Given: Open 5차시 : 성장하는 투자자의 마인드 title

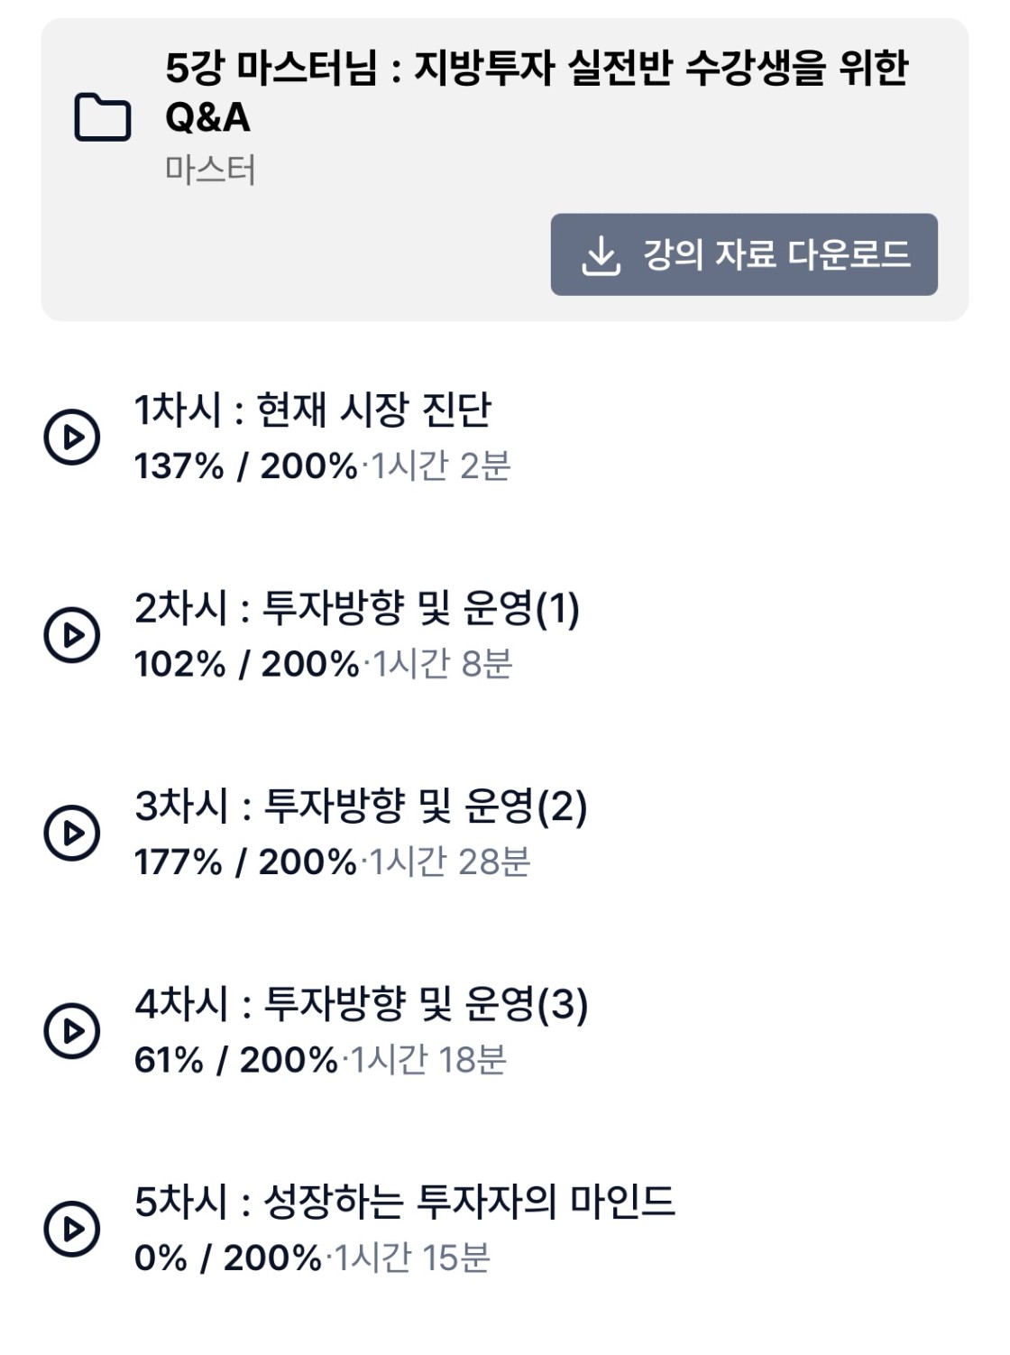Looking at the screenshot, I should click(405, 1202).
